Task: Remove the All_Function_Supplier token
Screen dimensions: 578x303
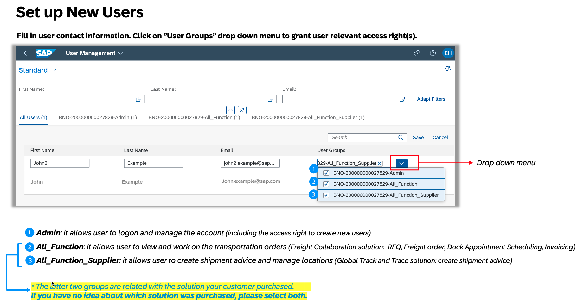Action: tap(379, 163)
